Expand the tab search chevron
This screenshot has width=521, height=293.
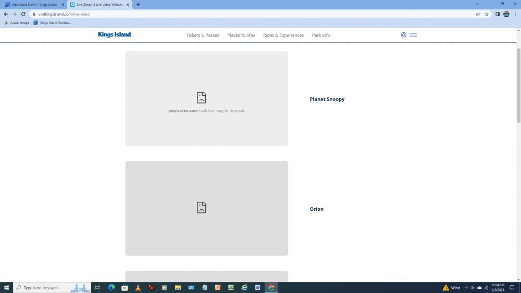[x=477, y=4]
